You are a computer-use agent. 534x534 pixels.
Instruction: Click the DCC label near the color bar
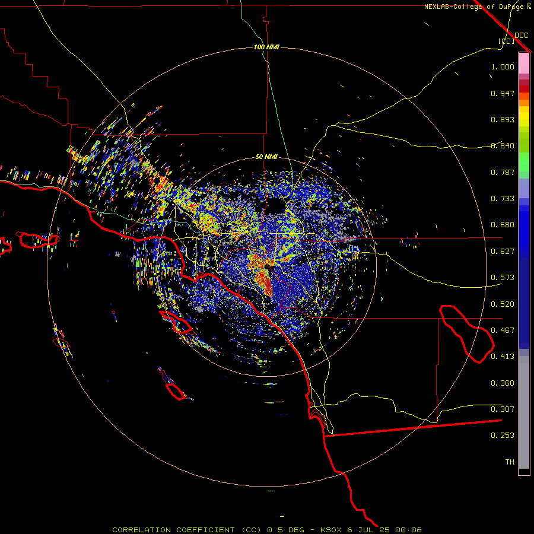pos(522,36)
